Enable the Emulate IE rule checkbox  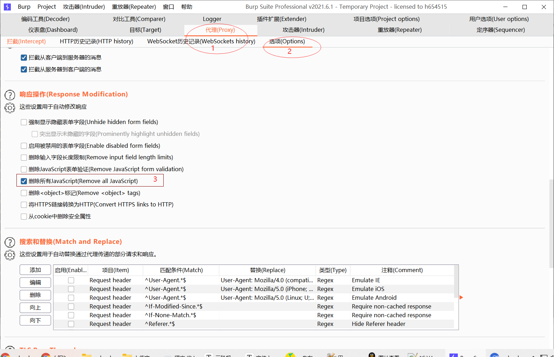pos(71,280)
